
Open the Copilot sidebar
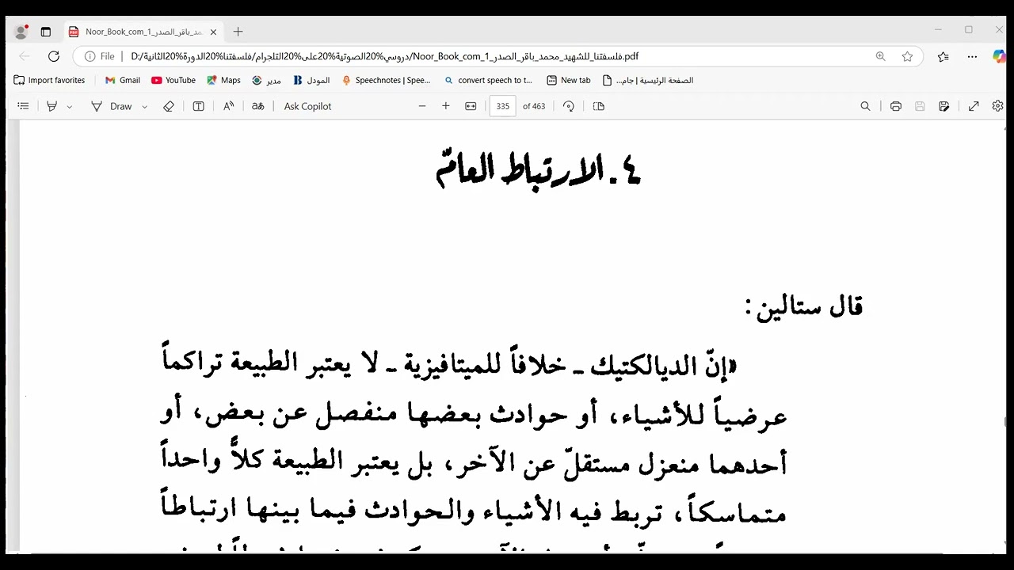(x=999, y=56)
